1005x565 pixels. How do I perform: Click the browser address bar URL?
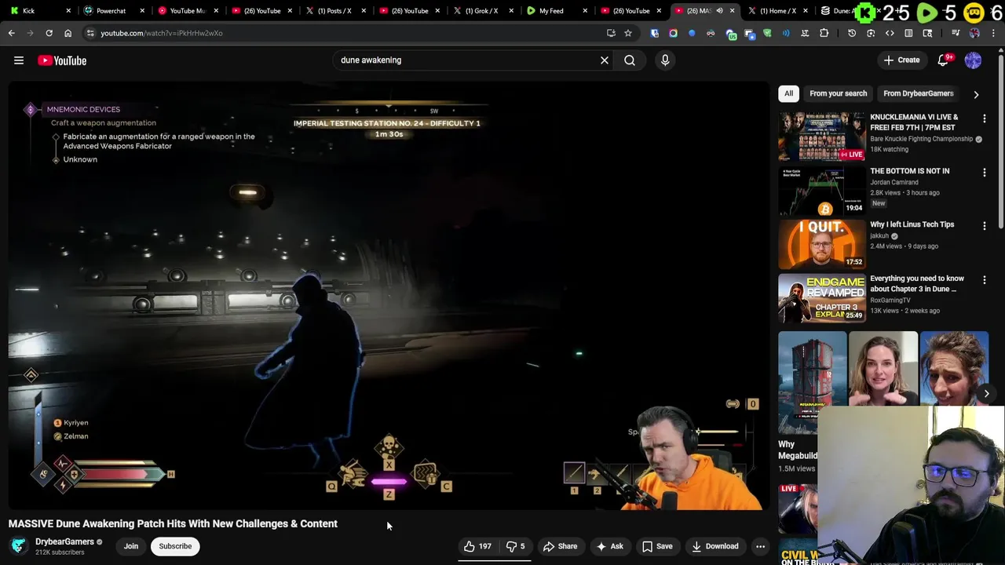[x=161, y=33]
